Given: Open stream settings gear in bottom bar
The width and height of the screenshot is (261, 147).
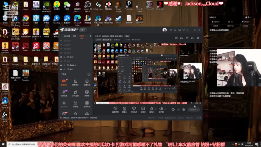Looking at the screenshot, I should coord(184,109).
